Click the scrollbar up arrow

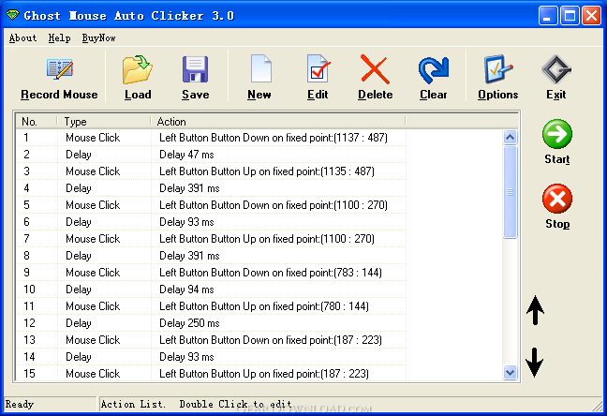511,137
